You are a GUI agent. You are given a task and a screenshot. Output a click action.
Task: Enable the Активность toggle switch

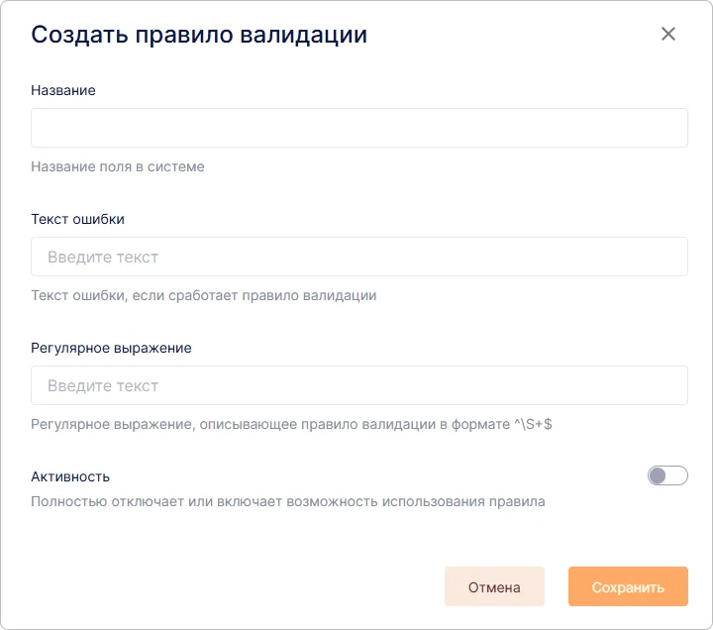(667, 476)
